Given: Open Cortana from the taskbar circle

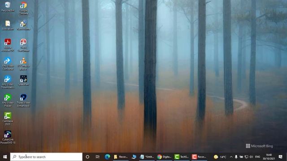Looking at the screenshot, I should pos(87,157).
